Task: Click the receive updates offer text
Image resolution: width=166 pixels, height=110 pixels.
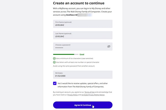Action: click(82, 85)
